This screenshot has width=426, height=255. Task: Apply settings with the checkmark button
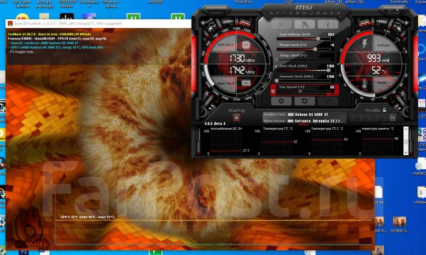[x=328, y=101]
